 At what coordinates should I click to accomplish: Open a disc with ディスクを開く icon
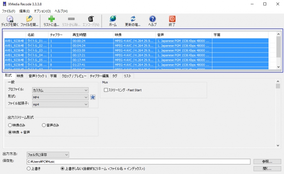(x=10, y=19)
